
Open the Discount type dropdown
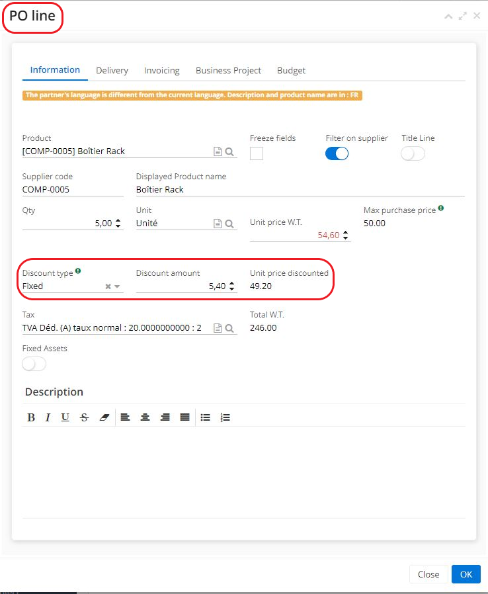117,286
